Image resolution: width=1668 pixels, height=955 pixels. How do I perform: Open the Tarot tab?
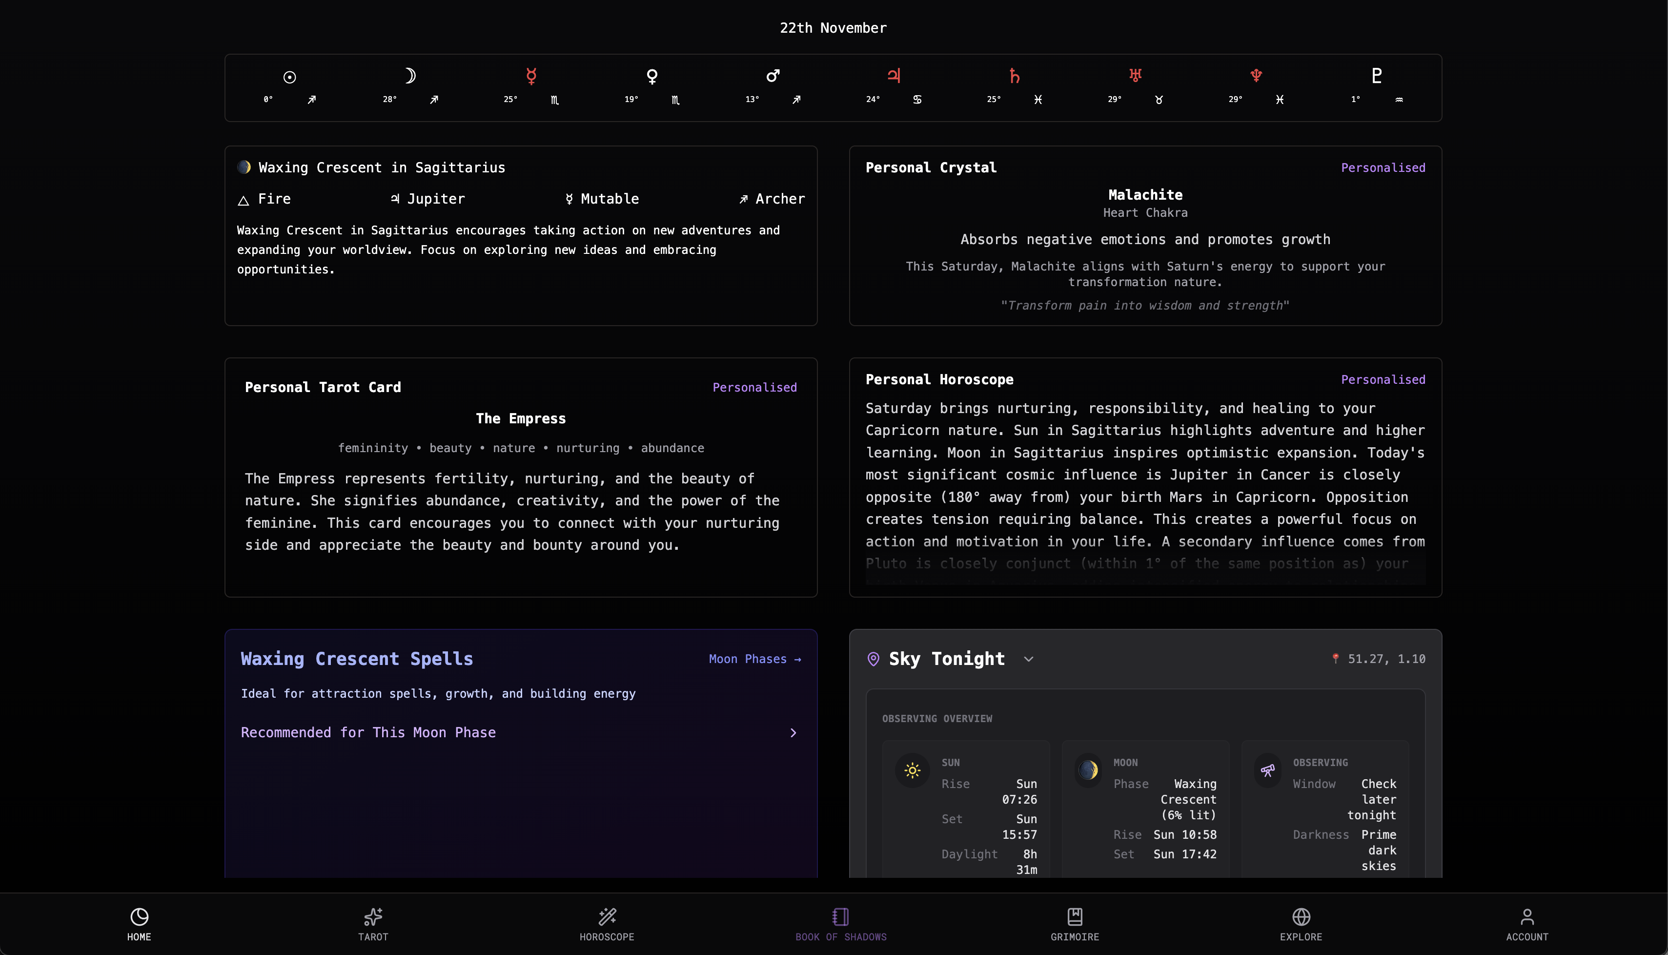(373, 924)
